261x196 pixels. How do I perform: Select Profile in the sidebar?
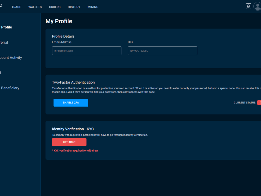[6, 27]
